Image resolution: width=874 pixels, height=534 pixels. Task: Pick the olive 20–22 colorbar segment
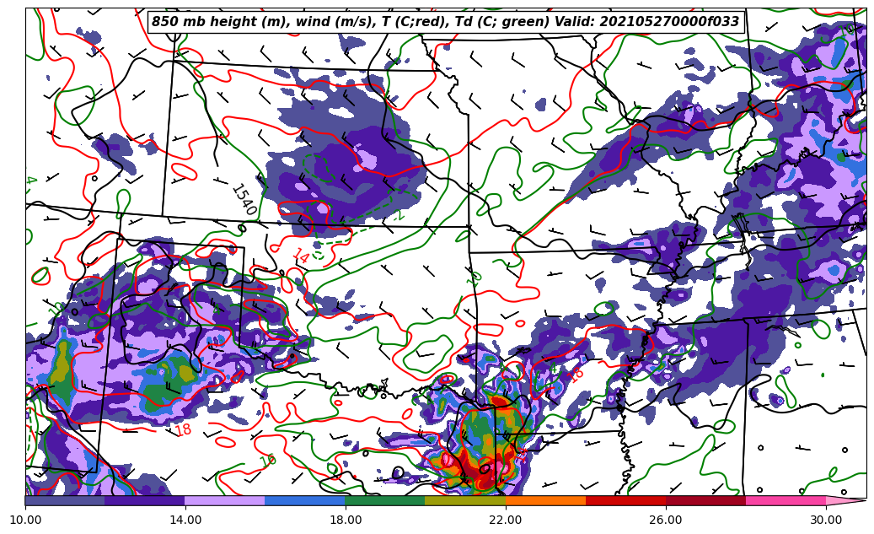465,500
